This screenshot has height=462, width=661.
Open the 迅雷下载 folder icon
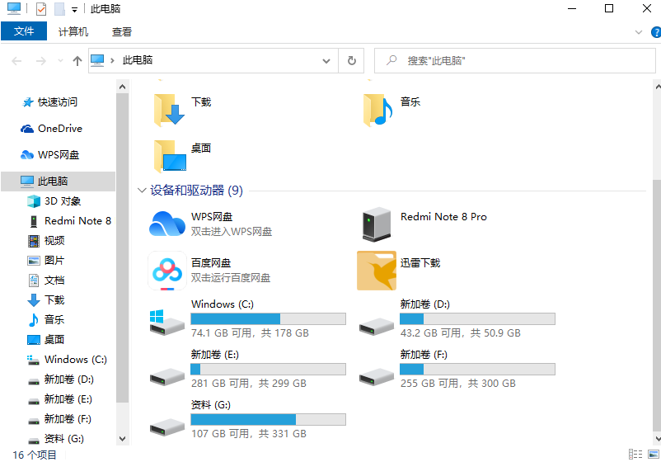click(x=377, y=271)
